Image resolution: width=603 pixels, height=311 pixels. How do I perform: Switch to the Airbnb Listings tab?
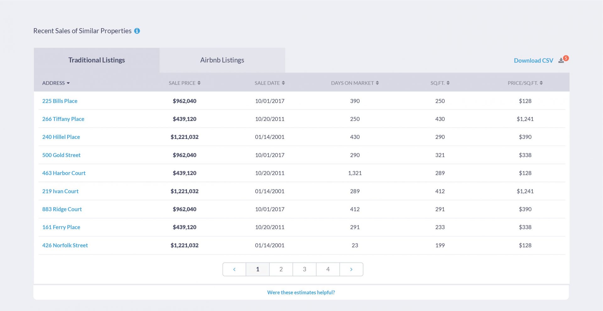222,60
